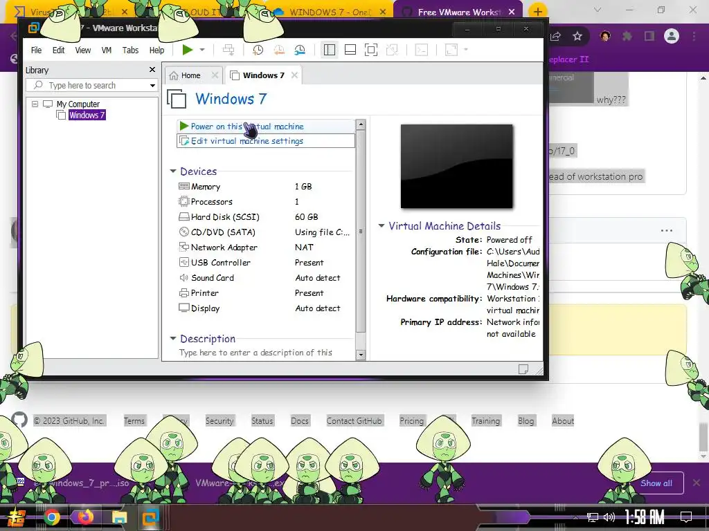Open the View menu
Screen dimensions: 709x531
[x=83, y=50]
